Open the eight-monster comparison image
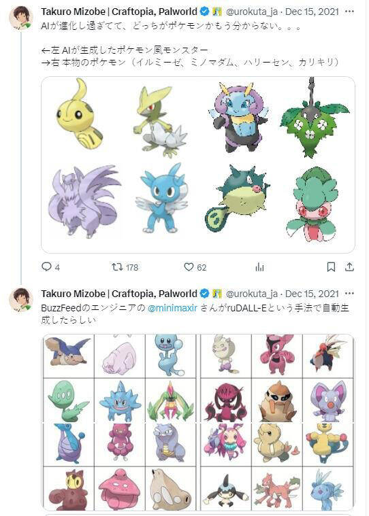369x516 pixels. pyautogui.click(x=198, y=165)
